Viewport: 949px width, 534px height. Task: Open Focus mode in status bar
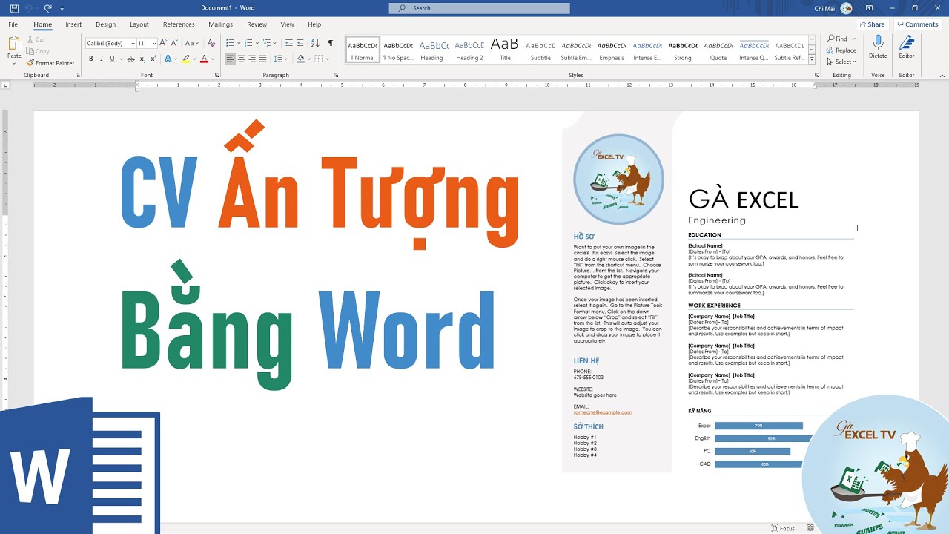[783, 528]
